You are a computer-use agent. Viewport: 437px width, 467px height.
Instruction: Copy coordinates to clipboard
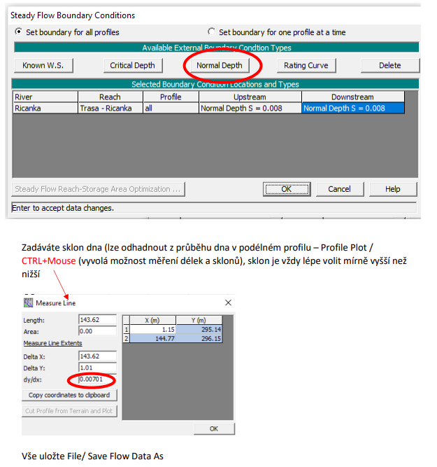pos(69,395)
